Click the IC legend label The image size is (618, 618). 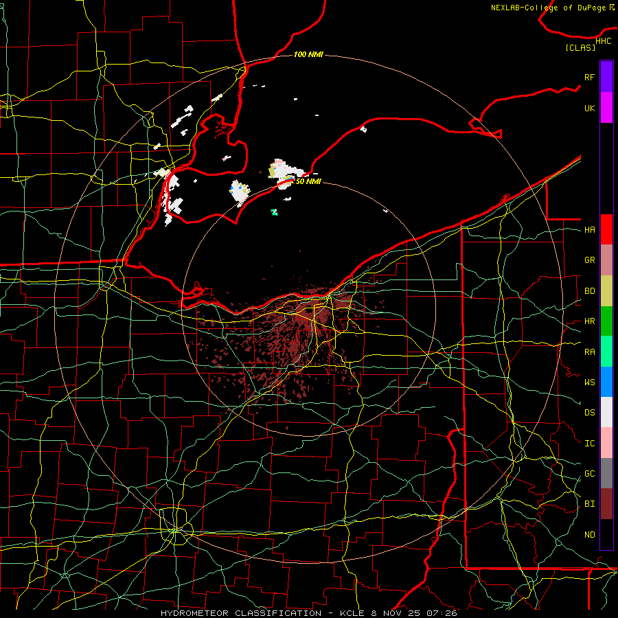(590, 444)
